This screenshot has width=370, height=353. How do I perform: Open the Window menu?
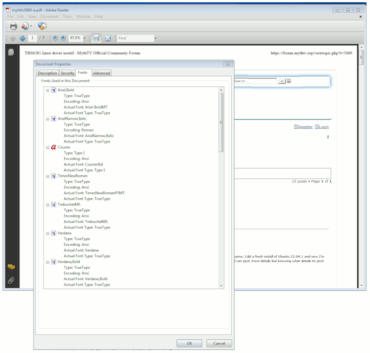pos(83,17)
